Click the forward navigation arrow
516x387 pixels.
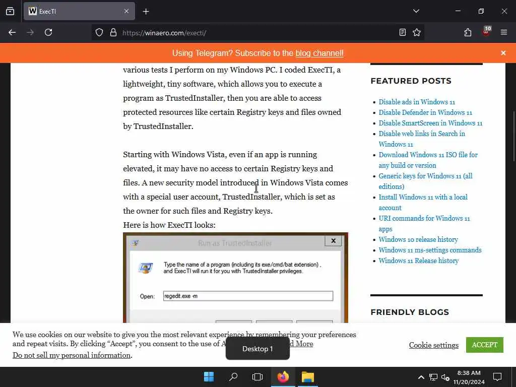click(x=30, y=33)
